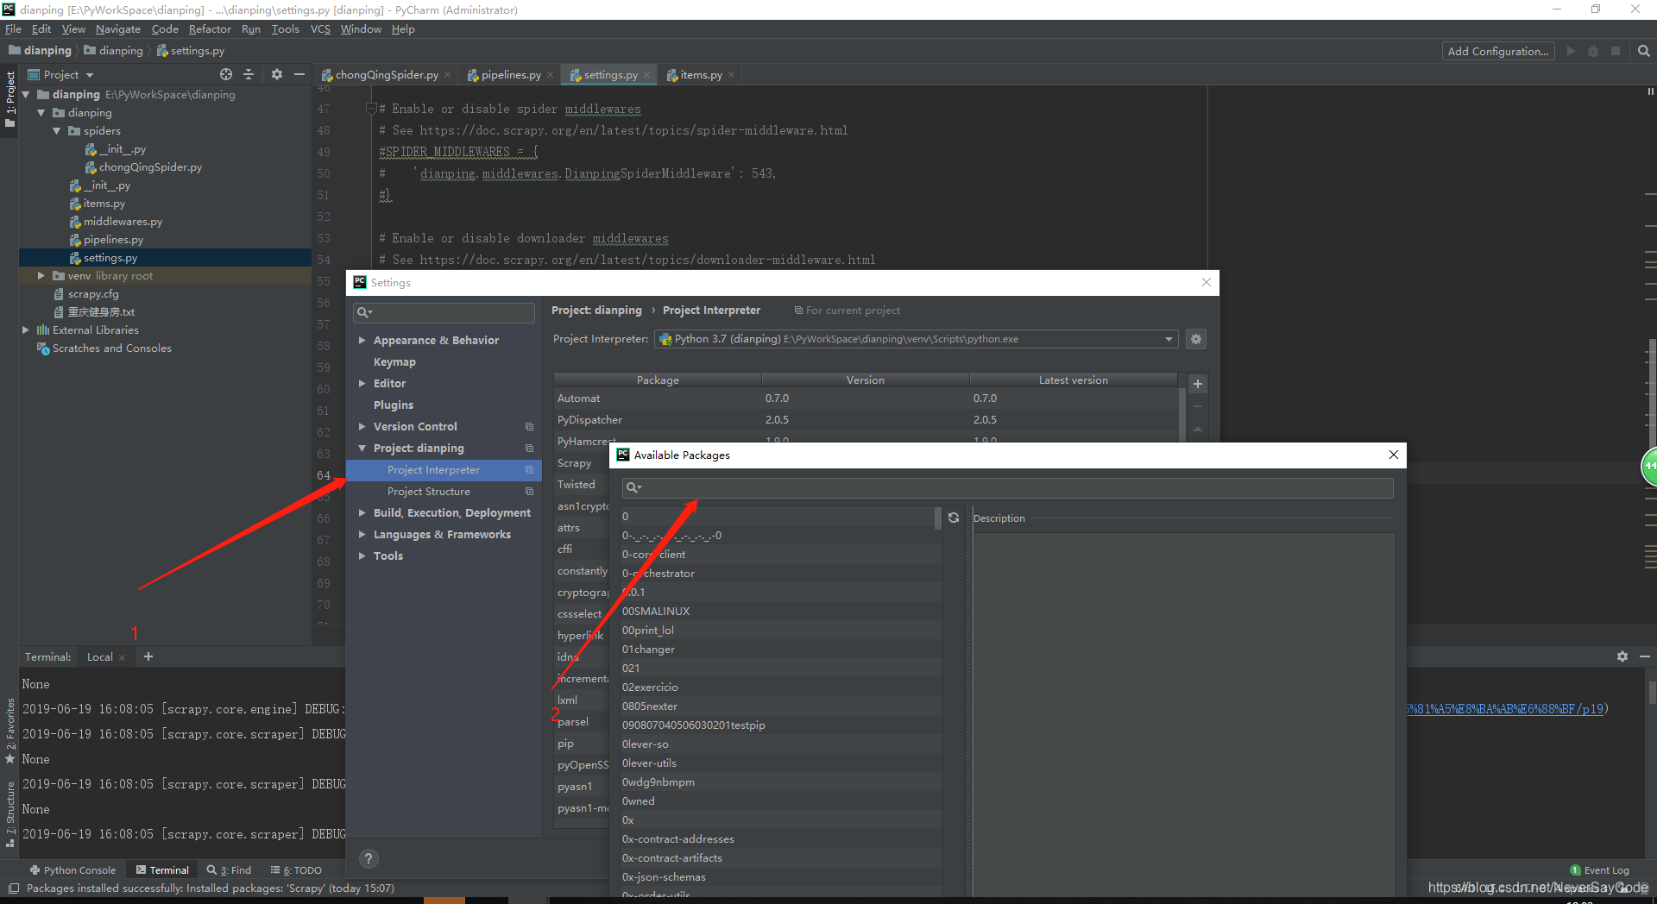The image size is (1657, 904).
Task: Expand the Version Control settings section
Action: 362,427
